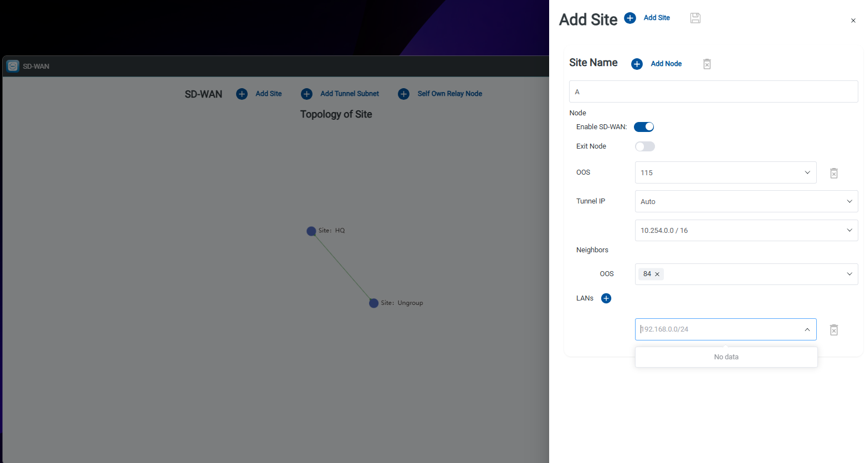Click plus icon beside Add Site in SD-WAN toolbar
This screenshot has height=463, width=865.
tap(242, 94)
